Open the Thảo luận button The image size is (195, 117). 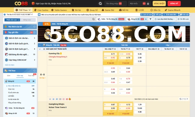coord(184,15)
